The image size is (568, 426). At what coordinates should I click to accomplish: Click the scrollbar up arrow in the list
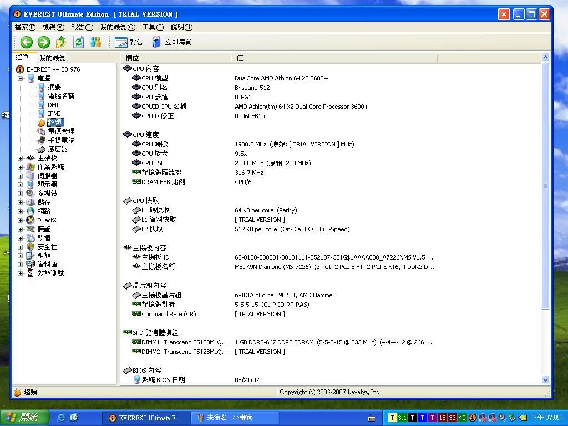coord(546,57)
